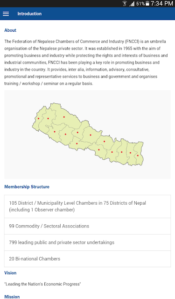Viewport: 175px width, 299px height.
Task: Tap the Introduction title in header
Action: 29,14
